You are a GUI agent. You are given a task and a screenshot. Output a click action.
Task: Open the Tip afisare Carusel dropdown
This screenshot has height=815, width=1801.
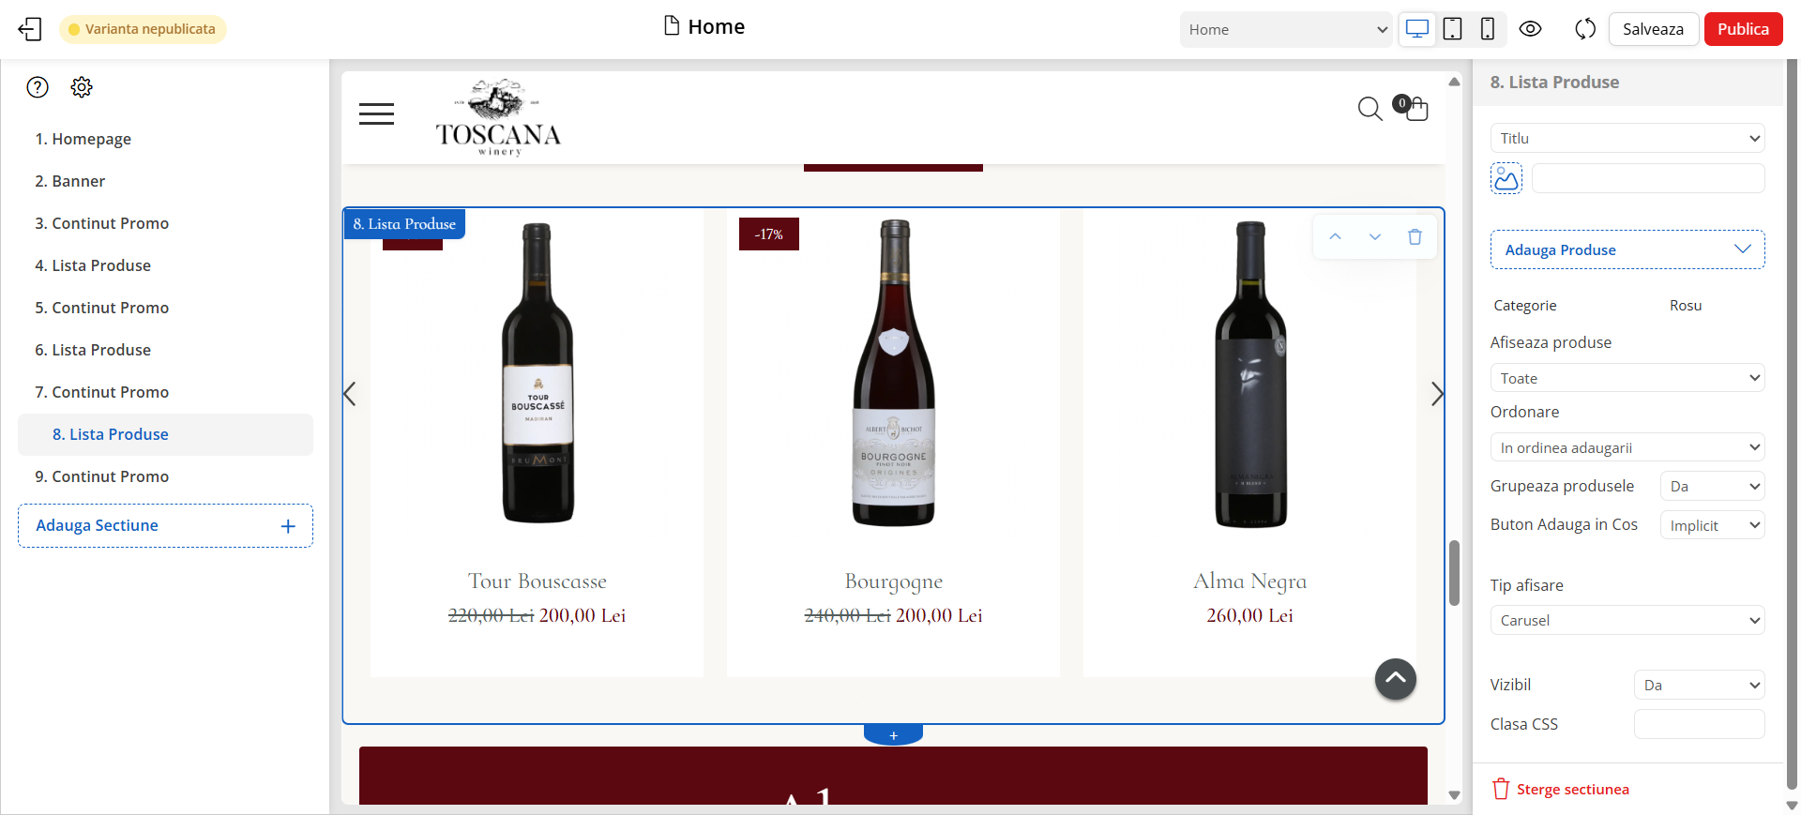pyautogui.click(x=1627, y=620)
